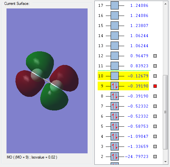This screenshot has width=170, height=167.
Task: Select the occupancy box of orbital 9
Action: (115, 86)
